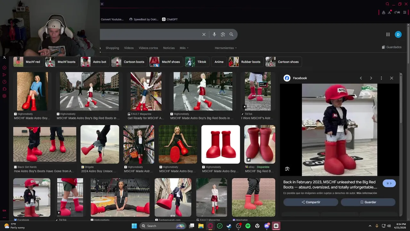This screenshot has height=231, width=410.
Task: Open the Opera AI assistant button
Action: point(397,12)
